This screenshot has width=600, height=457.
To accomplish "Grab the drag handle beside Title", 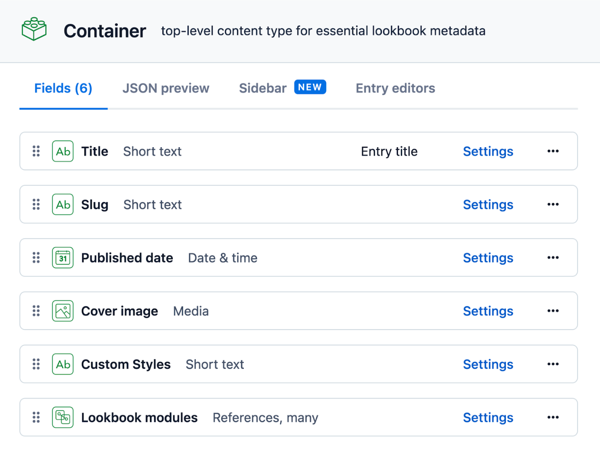I will (36, 151).
